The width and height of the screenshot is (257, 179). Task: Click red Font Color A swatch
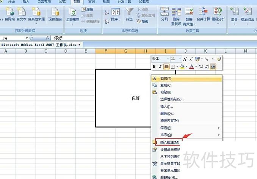tap(191, 67)
